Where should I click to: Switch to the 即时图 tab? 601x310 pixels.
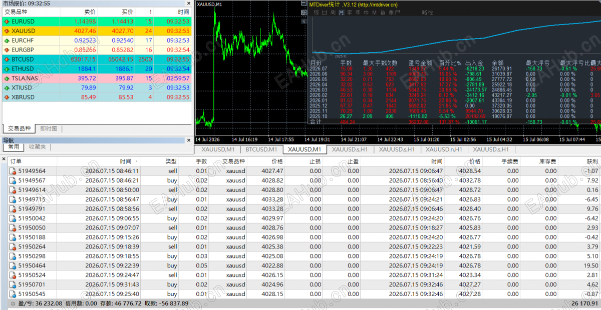click(49, 129)
